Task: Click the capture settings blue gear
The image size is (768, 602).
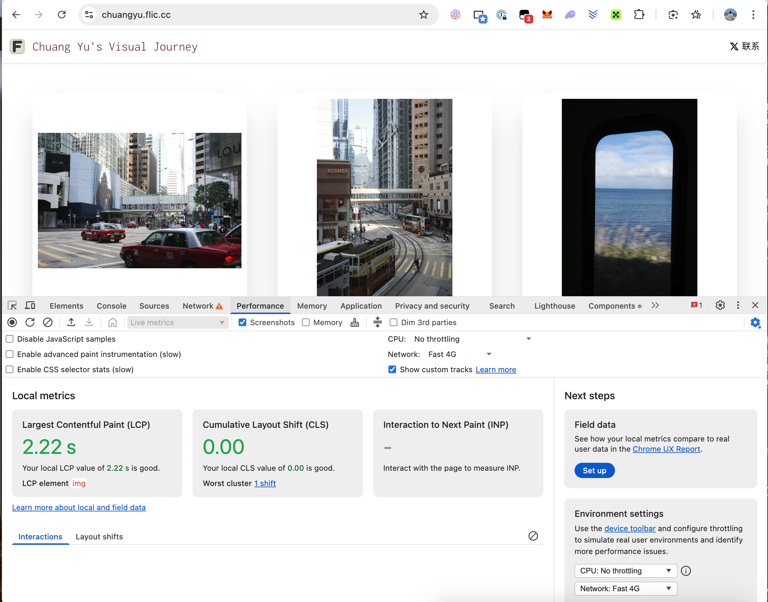Action: point(755,323)
